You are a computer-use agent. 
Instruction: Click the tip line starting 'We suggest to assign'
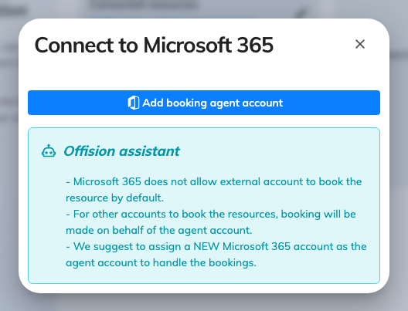(x=216, y=246)
